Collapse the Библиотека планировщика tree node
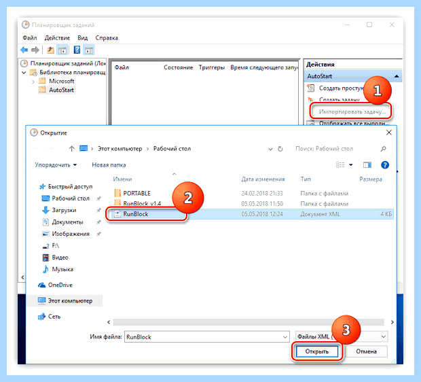Image resolution: width=421 pixels, height=382 pixels. (x=24, y=73)
